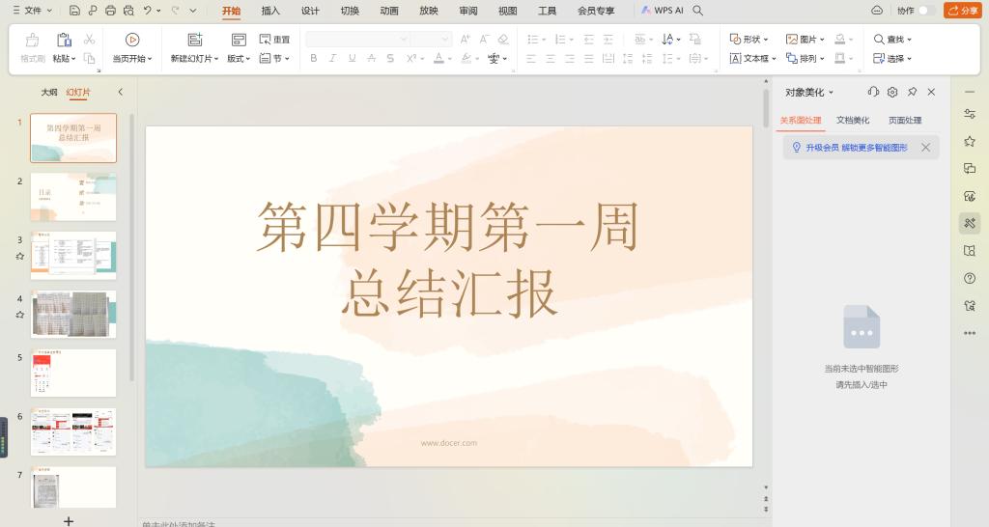Open the 插入 ribbon tab
Image resolution: width=989 pixels, height=527 pixels.
[270, 11]
